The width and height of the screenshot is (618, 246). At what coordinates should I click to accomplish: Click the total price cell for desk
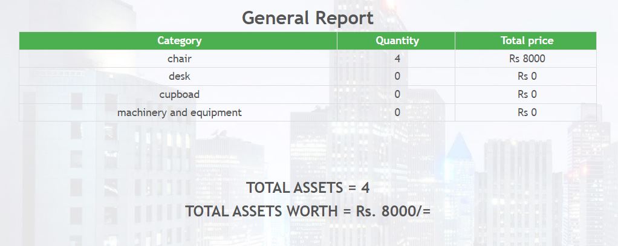tap(526, 77)
